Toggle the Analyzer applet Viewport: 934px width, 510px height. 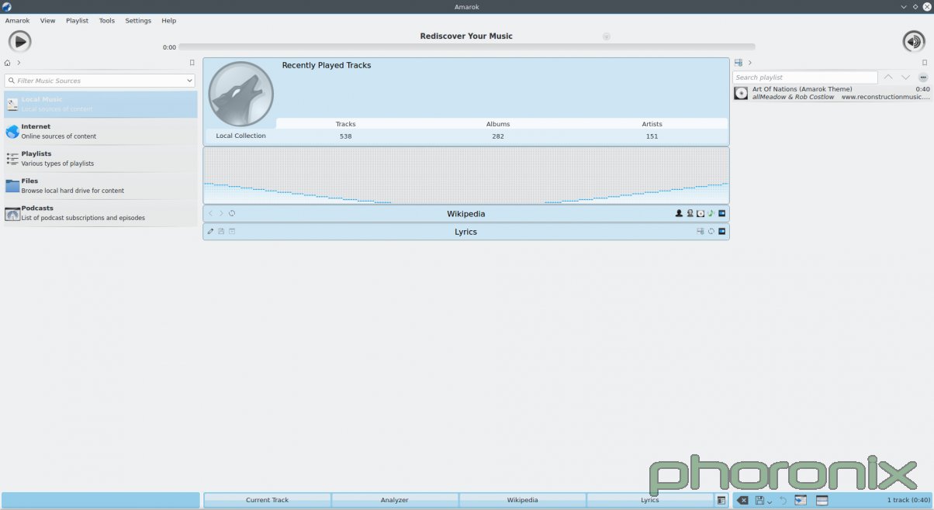(394, 500)
